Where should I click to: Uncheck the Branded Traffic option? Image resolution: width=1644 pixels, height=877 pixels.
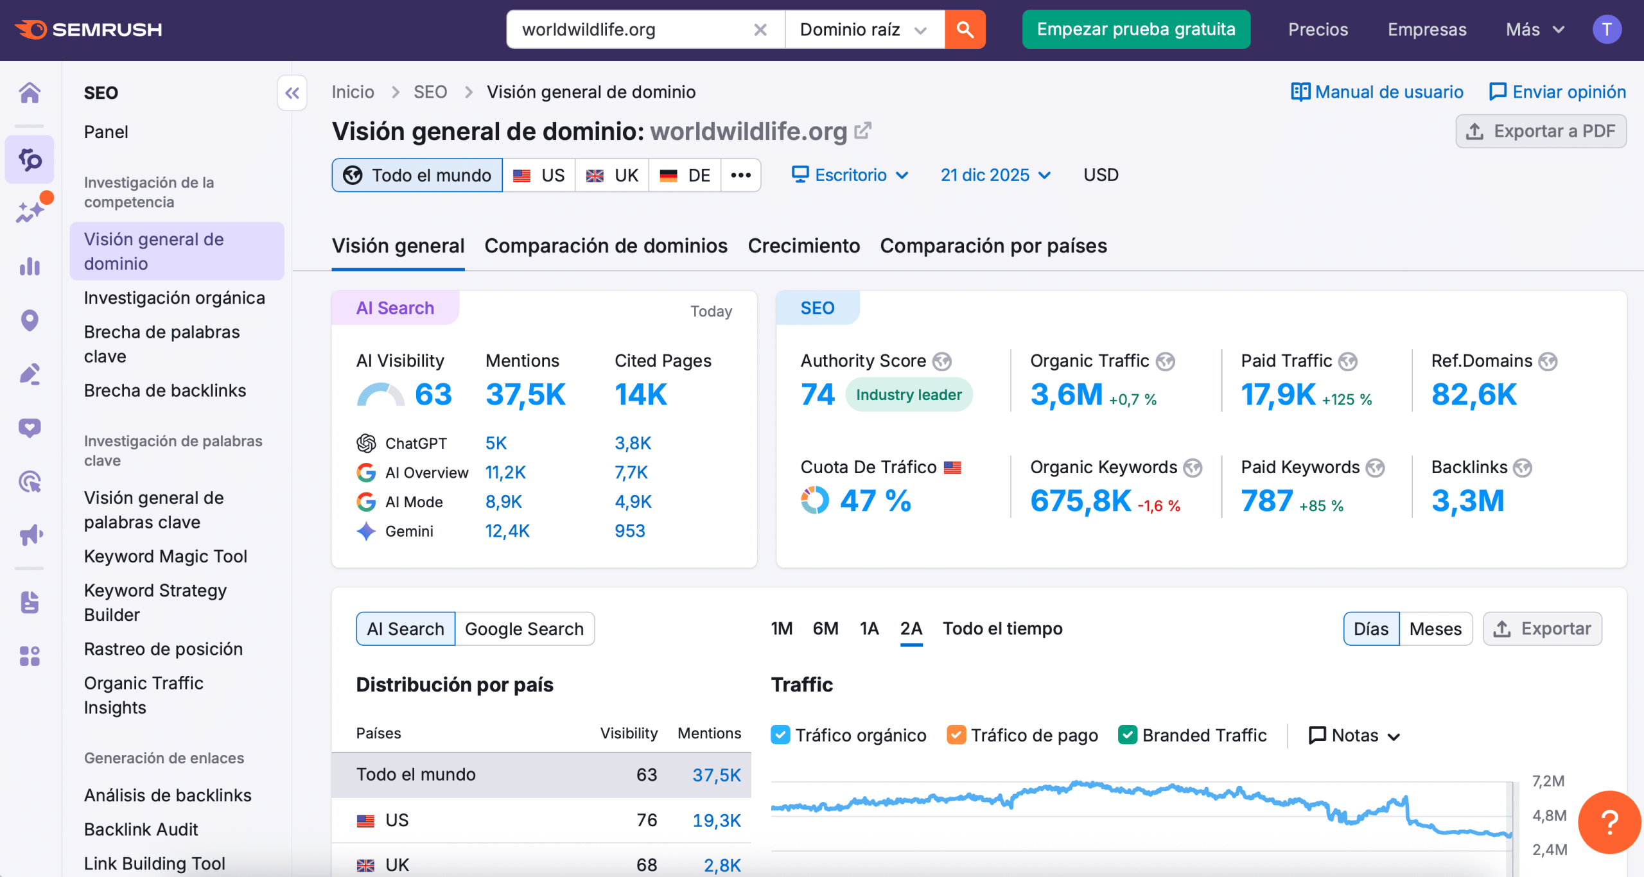point(1128,734)
